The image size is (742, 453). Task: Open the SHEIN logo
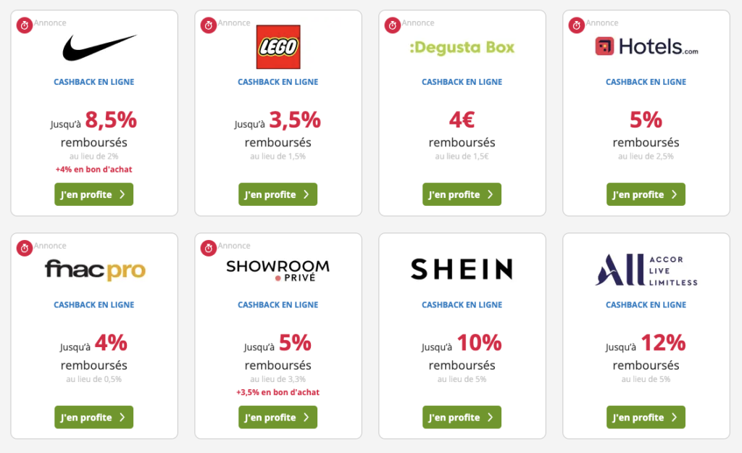pyautogui.click(x=462, y=270)
